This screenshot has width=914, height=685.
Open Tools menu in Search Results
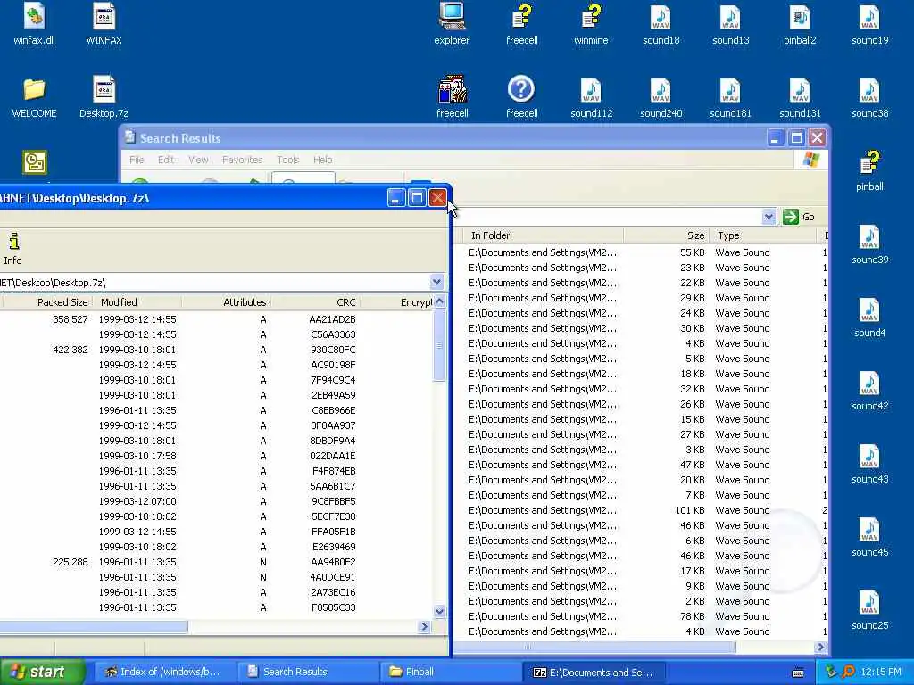tap(288, 160)
